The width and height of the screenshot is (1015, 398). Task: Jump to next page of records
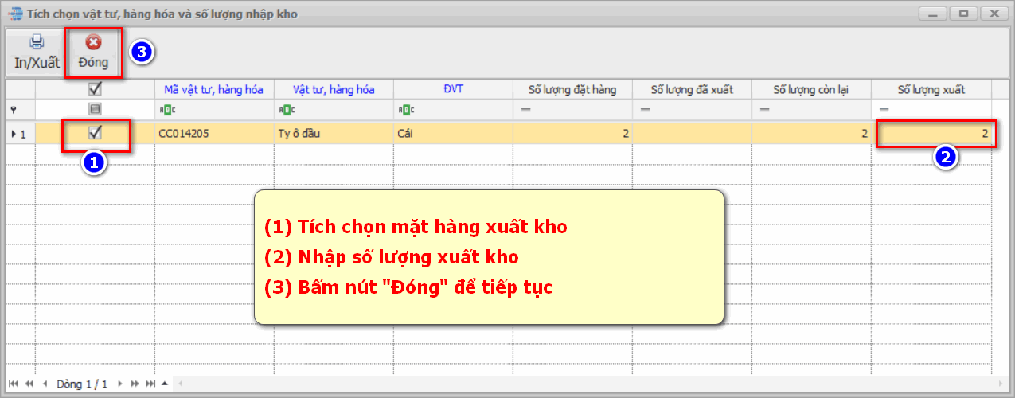[135, 384]
